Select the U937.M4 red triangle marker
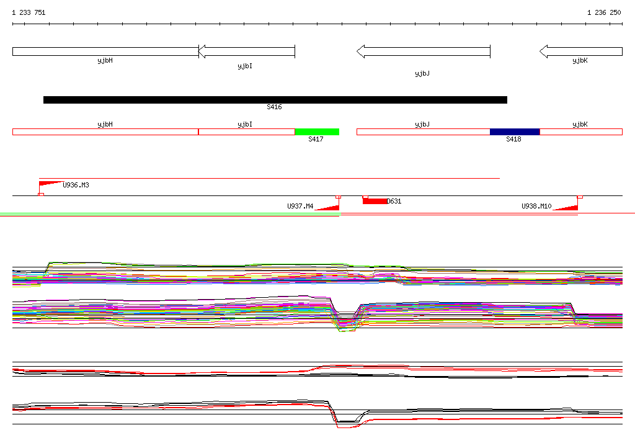Screen dimensions: 635x443 [x=331, y=207]
